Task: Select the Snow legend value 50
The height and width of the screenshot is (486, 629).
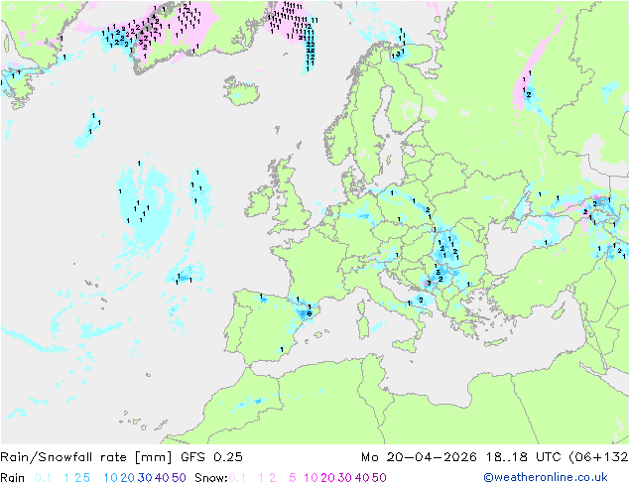Action: (379, 478)
